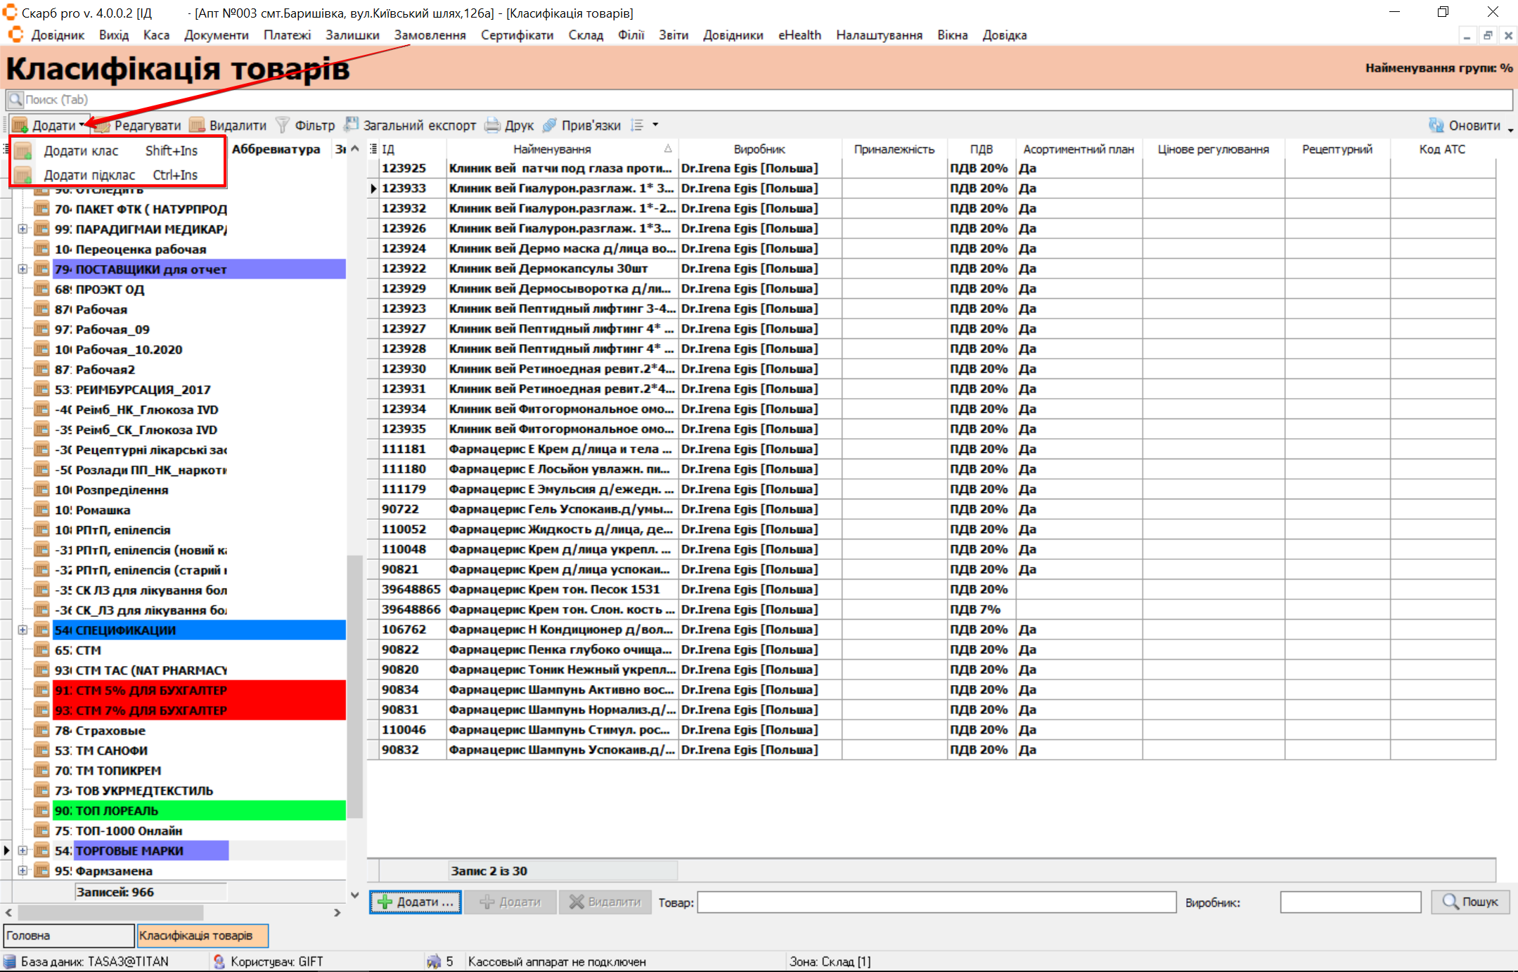
Task: Open Прив'язки link tool
Action: pyautogui.click(x=550, y=126)
